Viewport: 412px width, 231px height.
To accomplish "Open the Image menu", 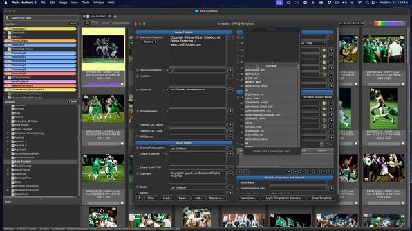I will tap(63, 3).
